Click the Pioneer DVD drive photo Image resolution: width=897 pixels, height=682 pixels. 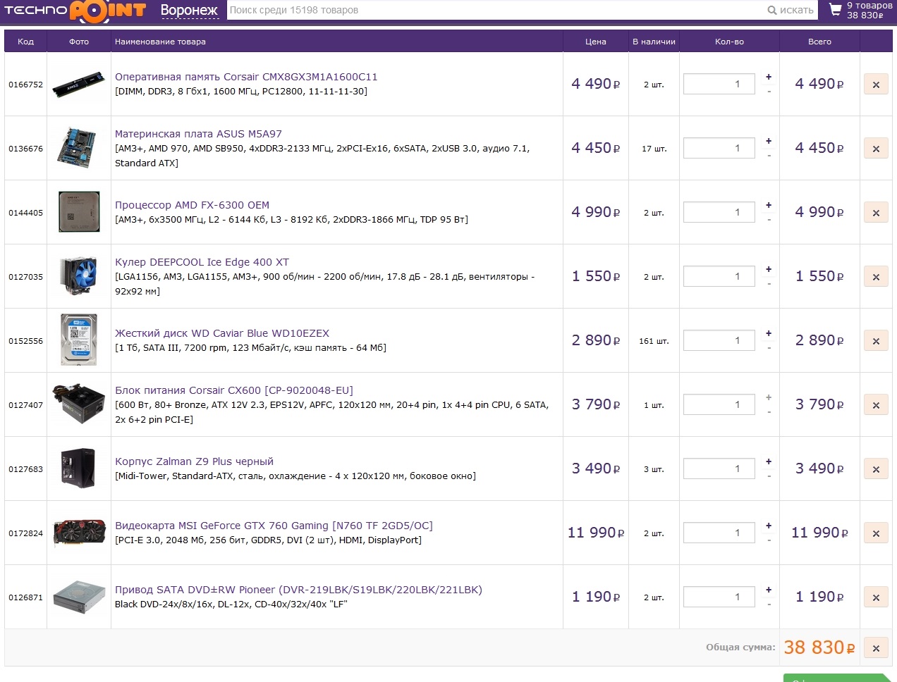(79, 597)
